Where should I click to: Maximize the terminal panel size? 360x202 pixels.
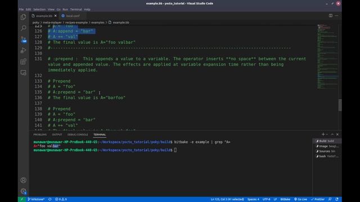pyautogui.click(x=332, y=134)
